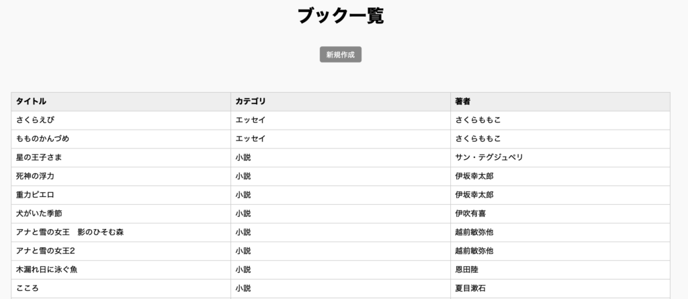The image size is (688, 299).
Task: Click author 恩田陸 cell
Action: click(560, 269)
